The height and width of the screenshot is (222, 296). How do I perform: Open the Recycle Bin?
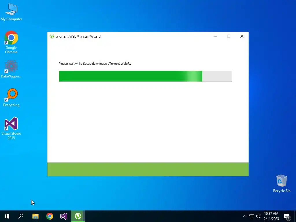[x=282, y=184]
